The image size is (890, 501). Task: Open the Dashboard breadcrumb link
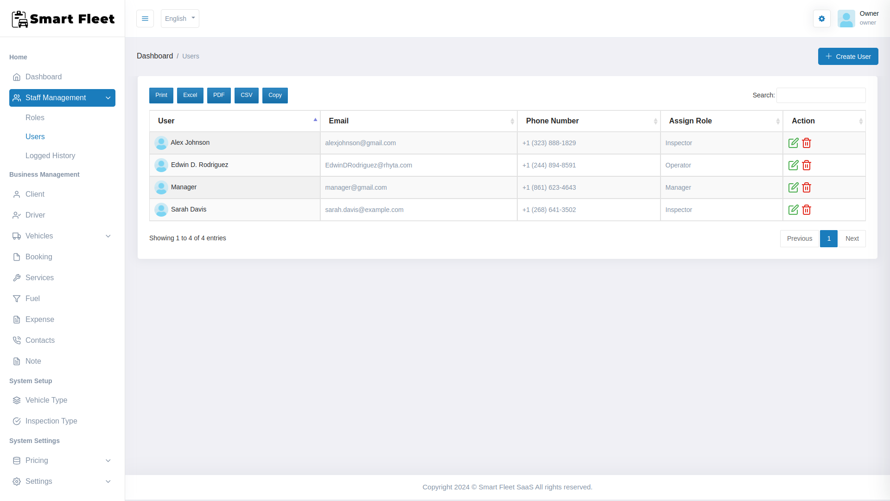click(x=155, y=56)
